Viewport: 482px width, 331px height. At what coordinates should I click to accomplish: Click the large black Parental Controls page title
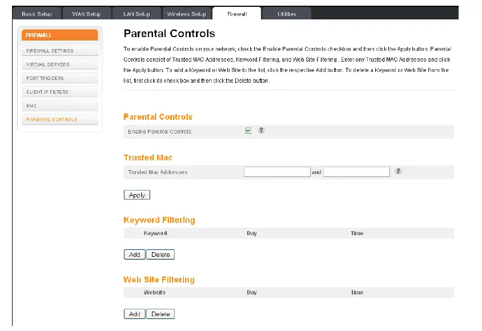[170, 33]
